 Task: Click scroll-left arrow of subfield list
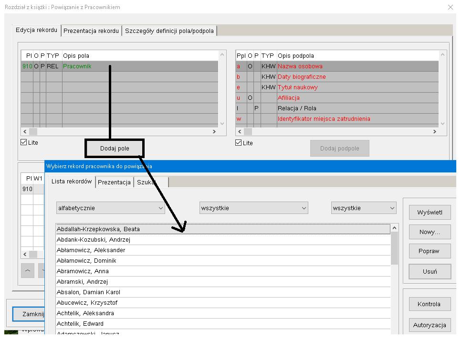pos(240,131)
